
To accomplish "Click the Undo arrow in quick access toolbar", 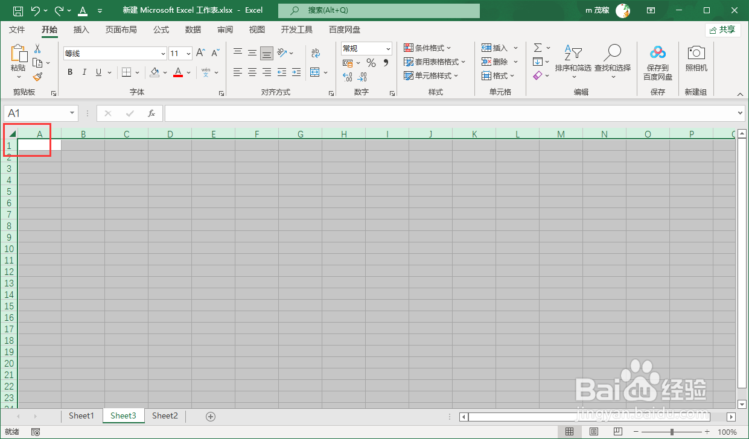I will coord(36,10).
